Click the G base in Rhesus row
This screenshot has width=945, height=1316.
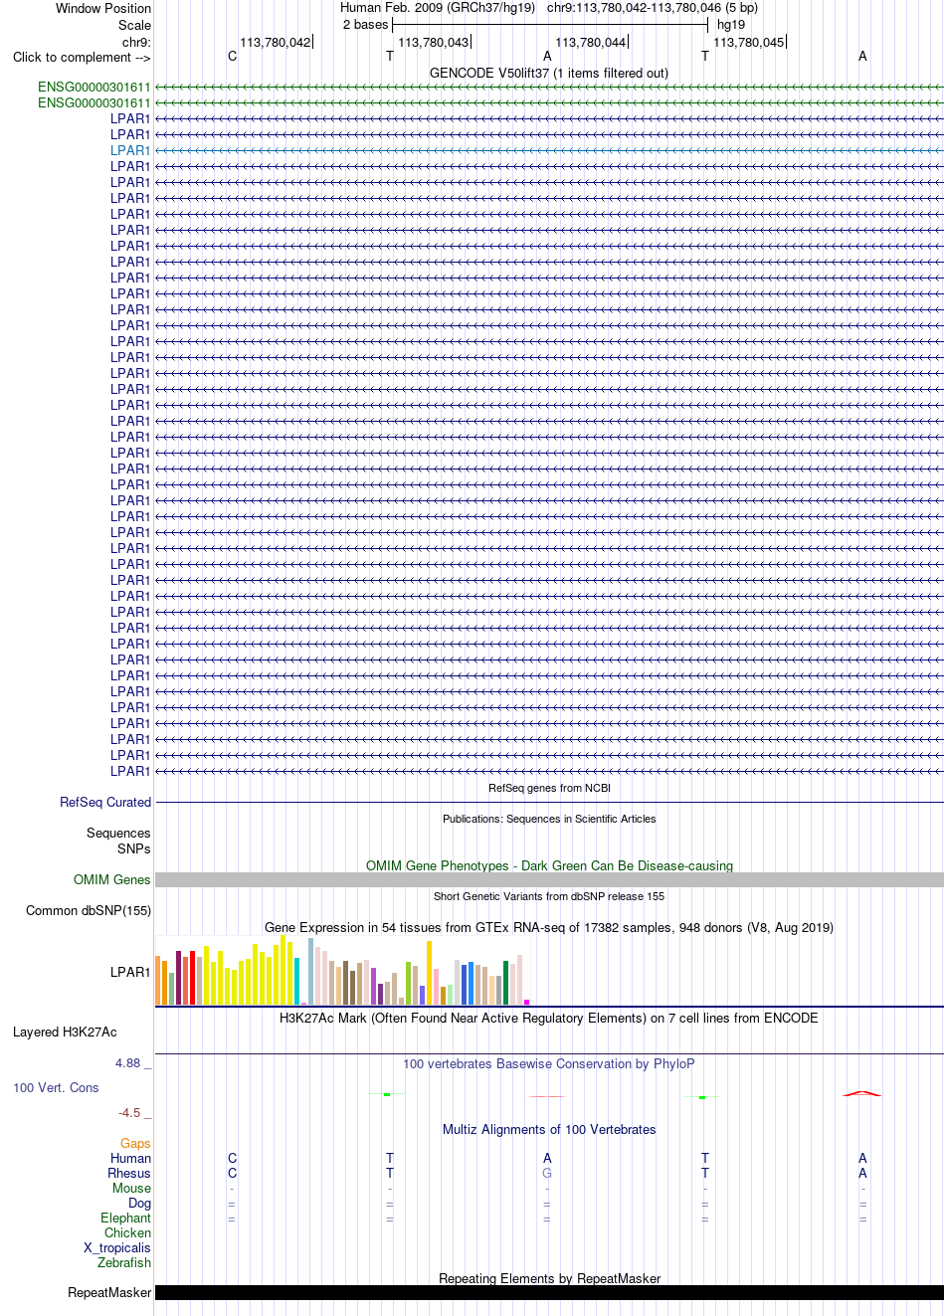pyautogui.click(x=547, y=1174)
